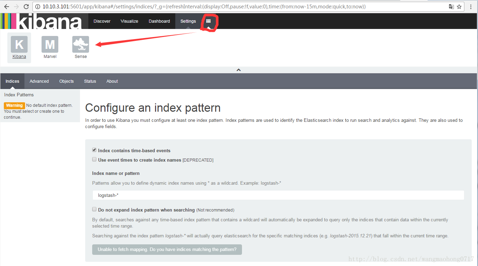The height and width of the screenshot is (266, 478).
Task: Switch to Status settings tab
Action: pyautogui.click(x=90, y=81)
